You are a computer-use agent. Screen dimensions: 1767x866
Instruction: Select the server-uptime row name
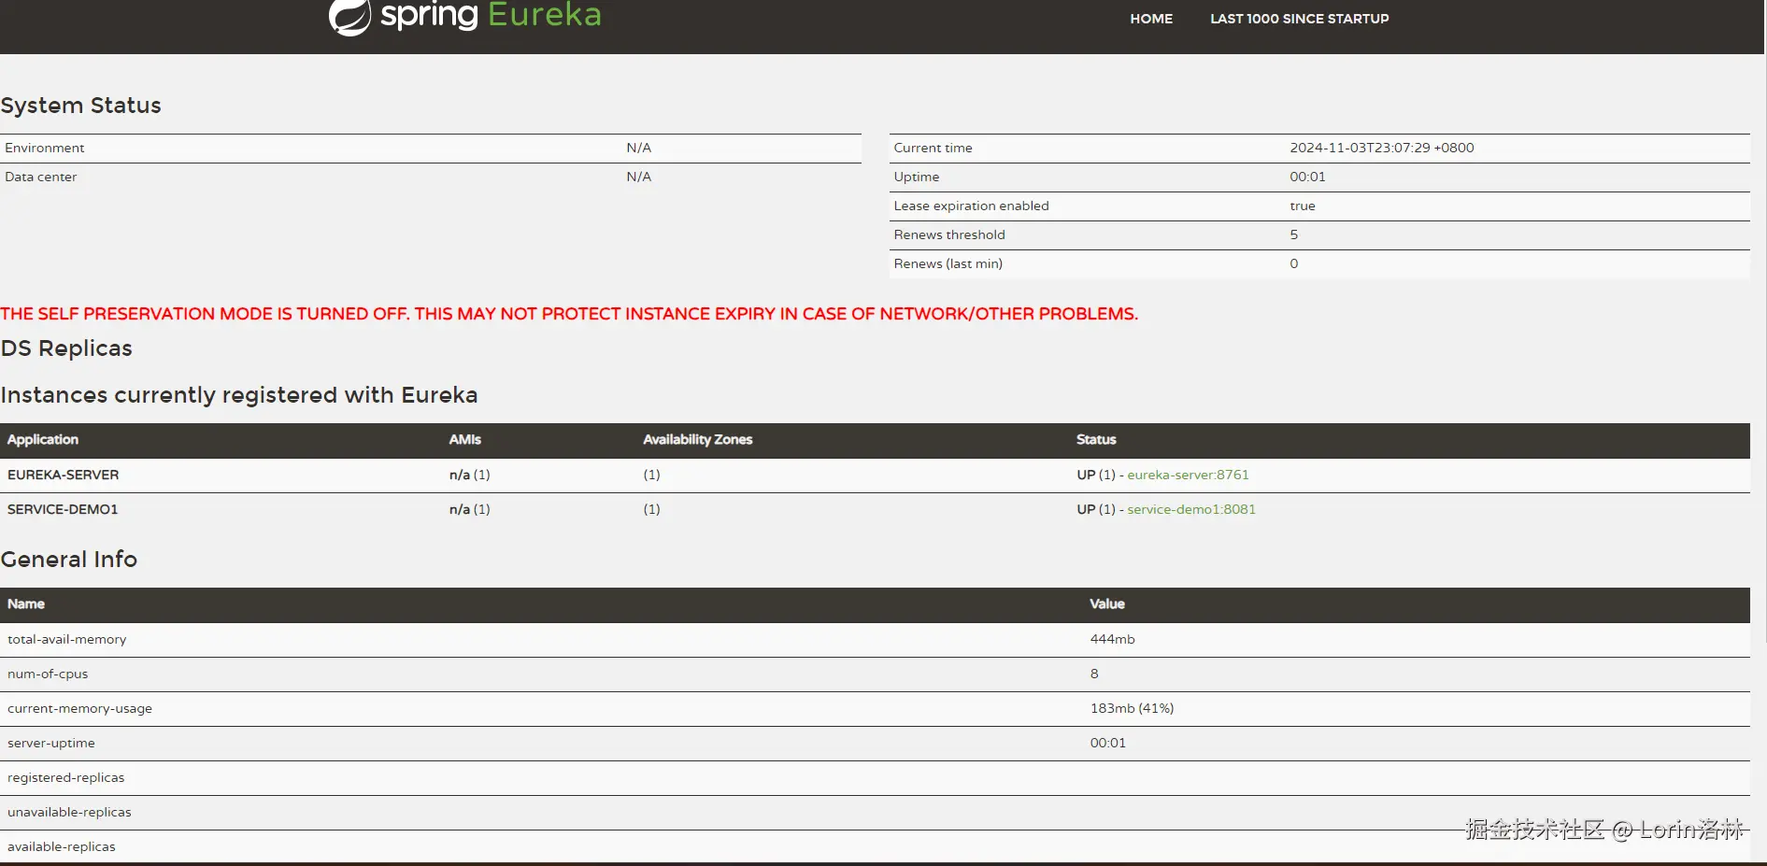point(51,743)
